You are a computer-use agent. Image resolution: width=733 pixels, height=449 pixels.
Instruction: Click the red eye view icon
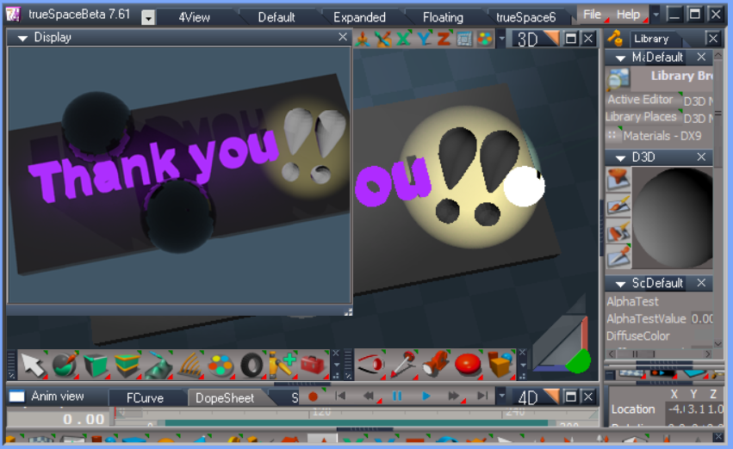(x=370, y=364)
